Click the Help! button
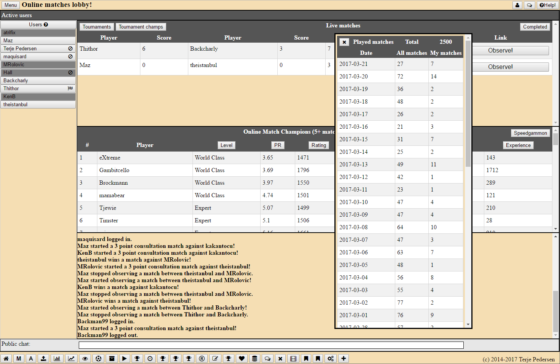This screenshot has width=560, height=364. coord(547,5)
